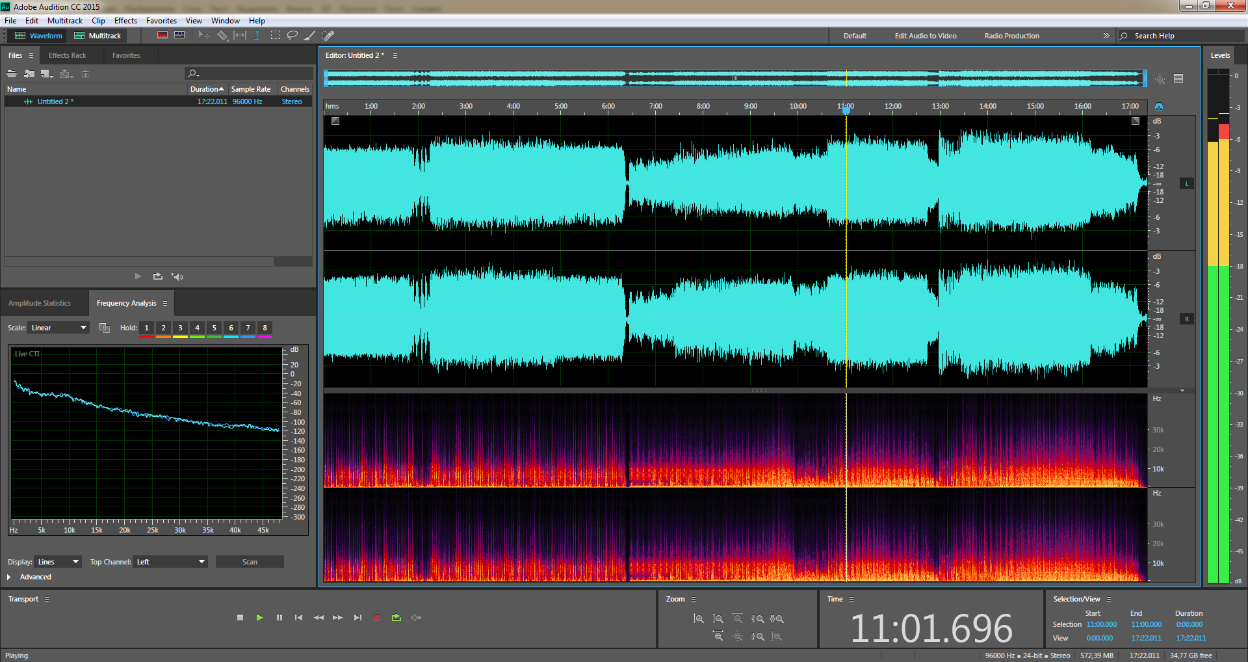Image resolution: width=1248 pixels, height=662 pixels.
Task: Switch to Amplitude Statistics tab
Action: pyautogui.click(x=40, y=303)
